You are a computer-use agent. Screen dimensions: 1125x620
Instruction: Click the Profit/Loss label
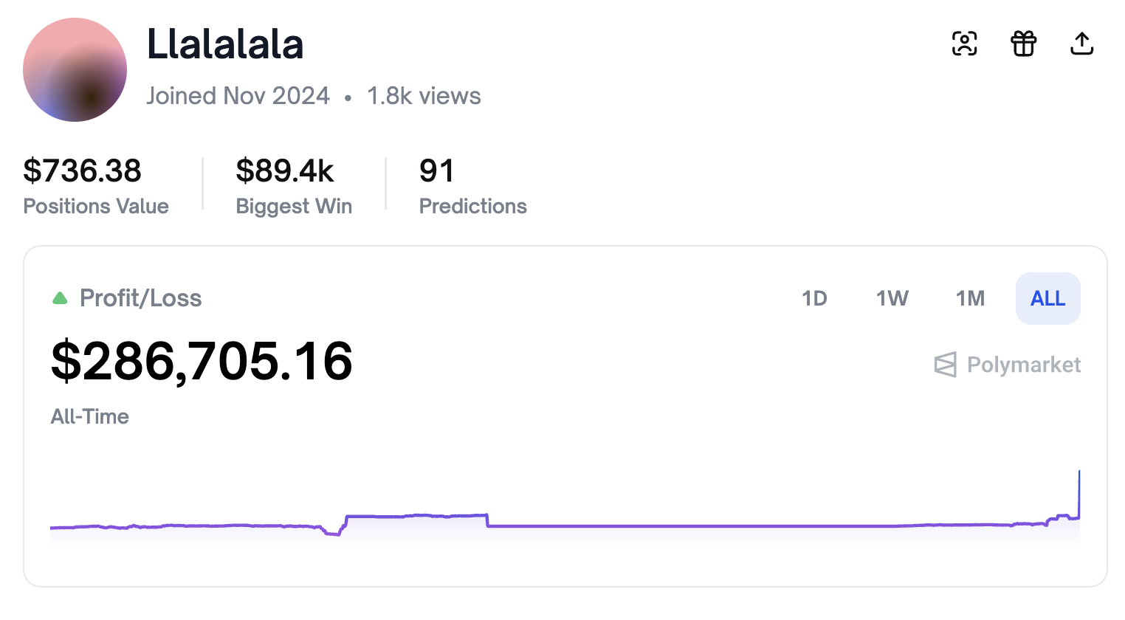140,298
